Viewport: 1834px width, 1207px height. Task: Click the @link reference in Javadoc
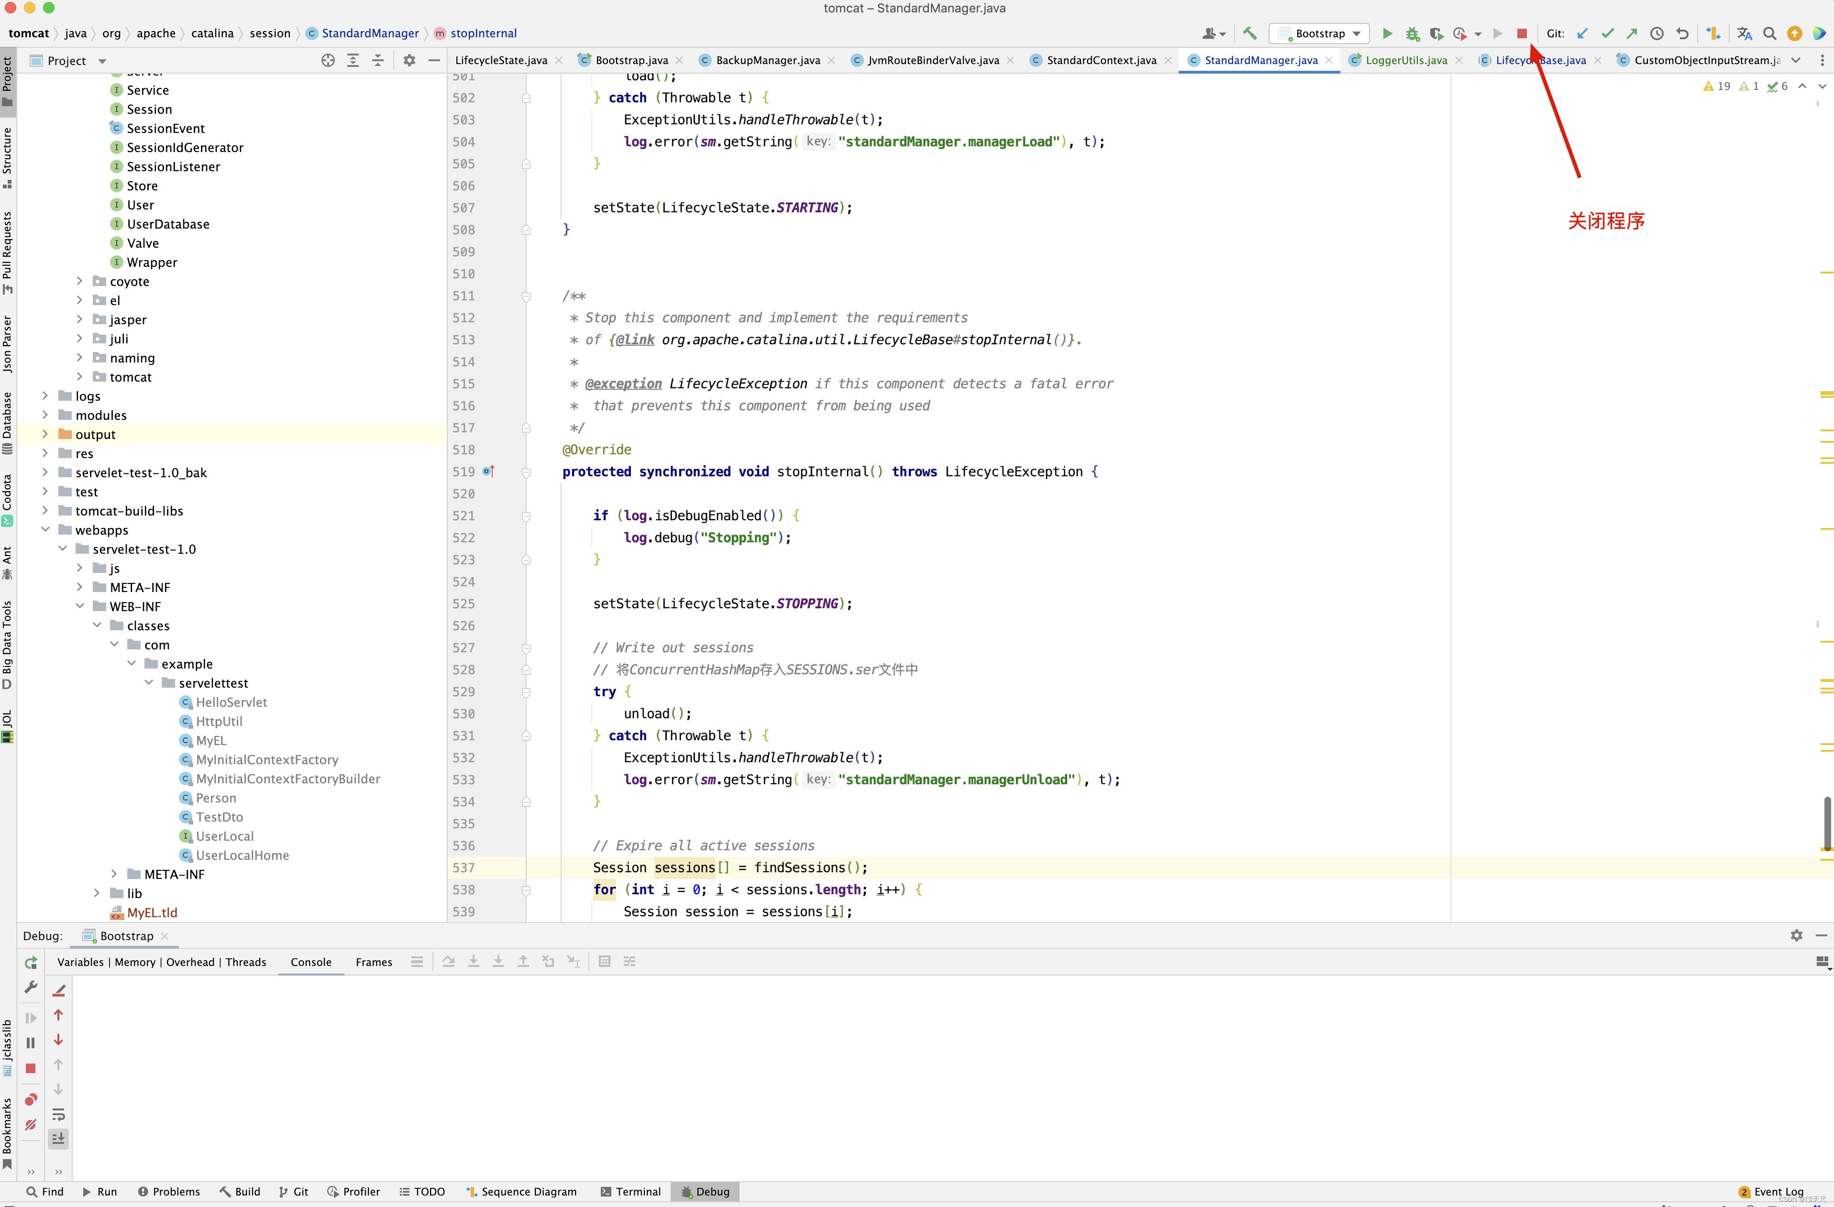click(x=634, y=340)
